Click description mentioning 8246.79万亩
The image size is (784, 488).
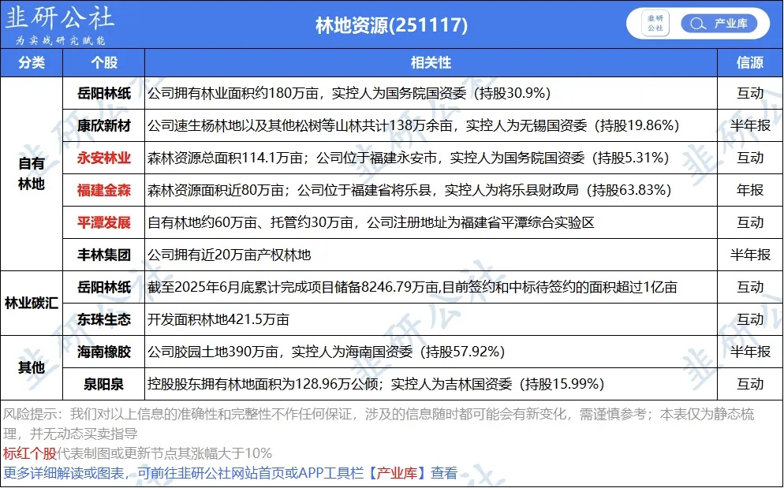pyautogui.click(x=413, y=287)
